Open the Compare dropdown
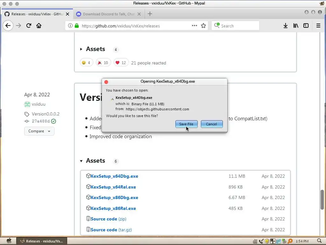The width and height of the screenshot is (326, 245). pyautogui.click(x=39, y=131)
